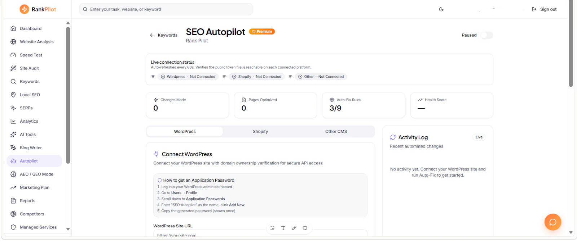The height and width of the screenshot is (241, 577).
Task: Click the AEO / GEO Mode brain icon
Action: (13, 174)
